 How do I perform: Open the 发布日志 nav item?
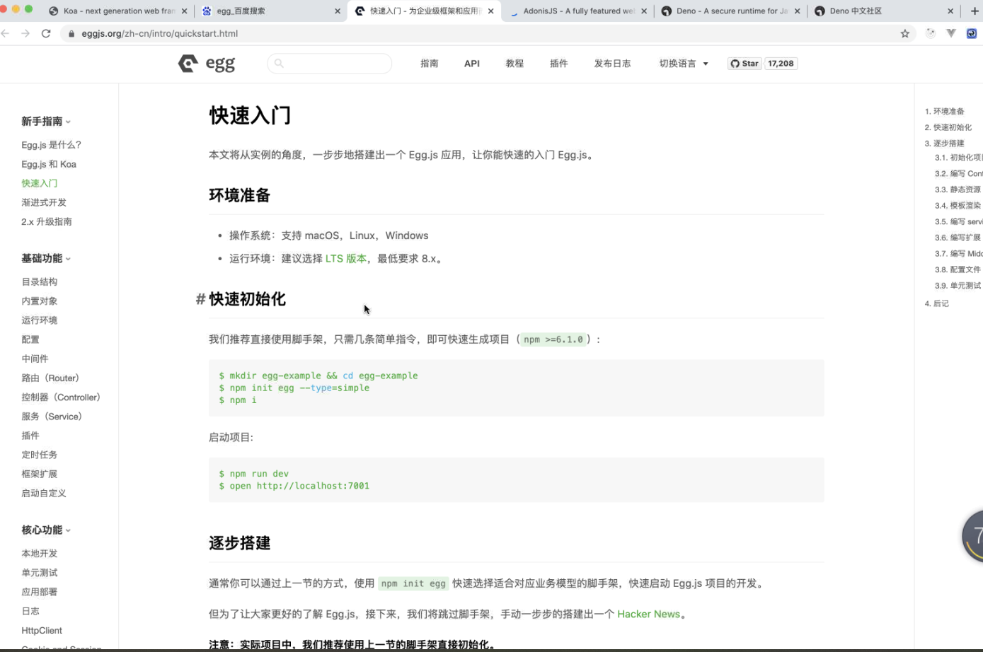(x=612, y=64)
